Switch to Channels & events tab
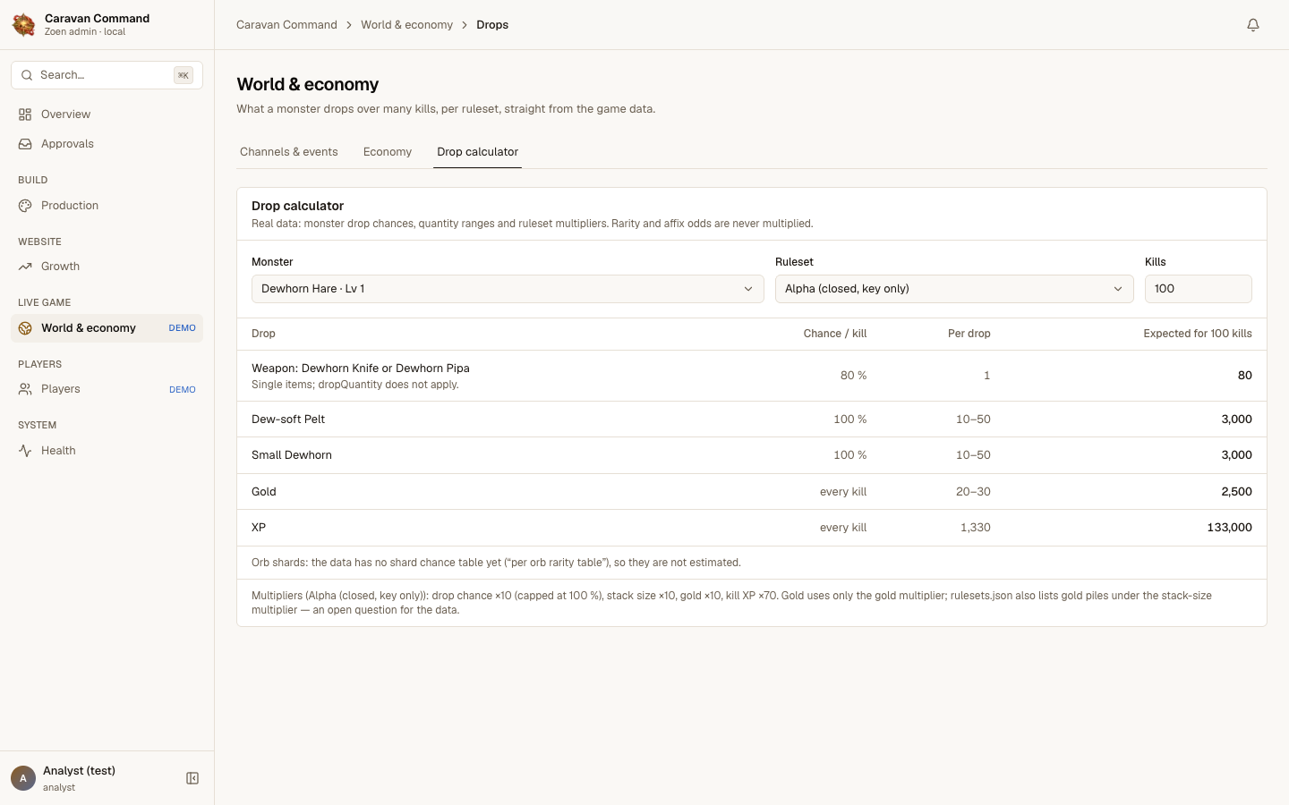The width and height of the screenshot is (1289, 805). click(289, 152)
